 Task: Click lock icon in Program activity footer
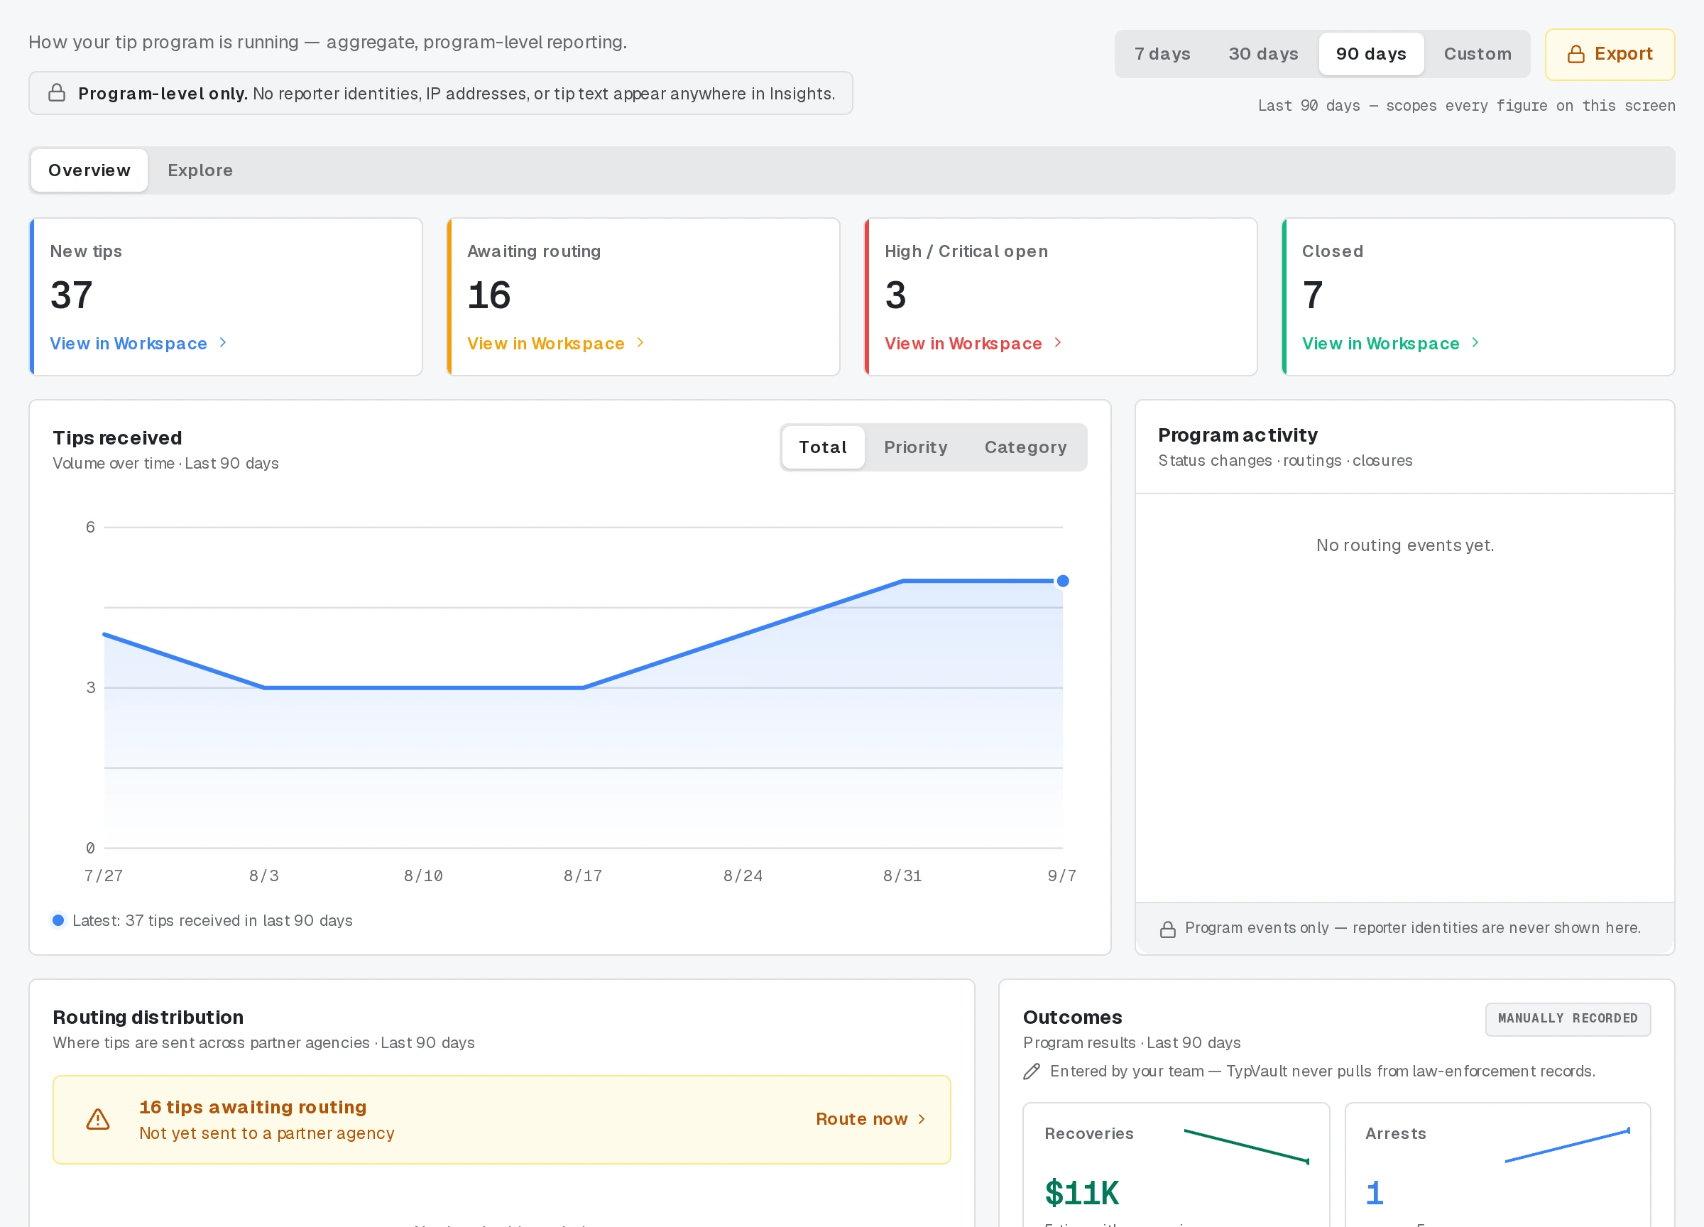(x=1167, y=929)
